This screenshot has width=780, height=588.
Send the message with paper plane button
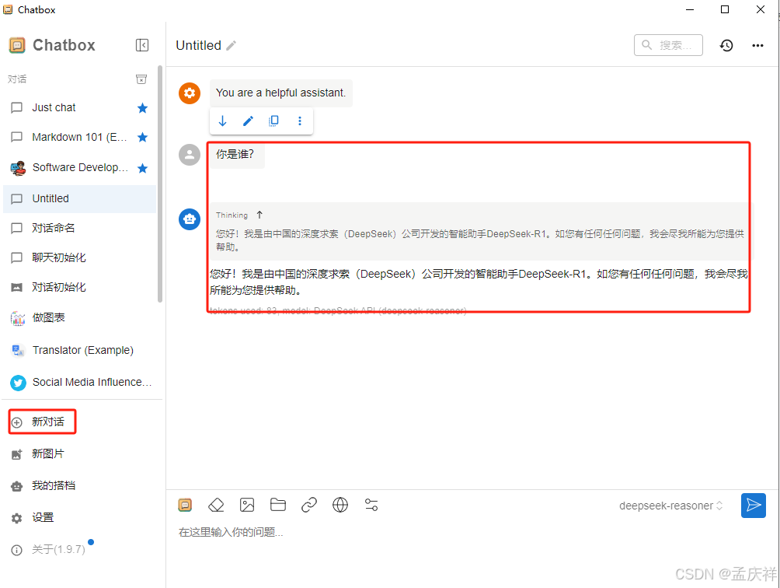(x=753, y=506)
